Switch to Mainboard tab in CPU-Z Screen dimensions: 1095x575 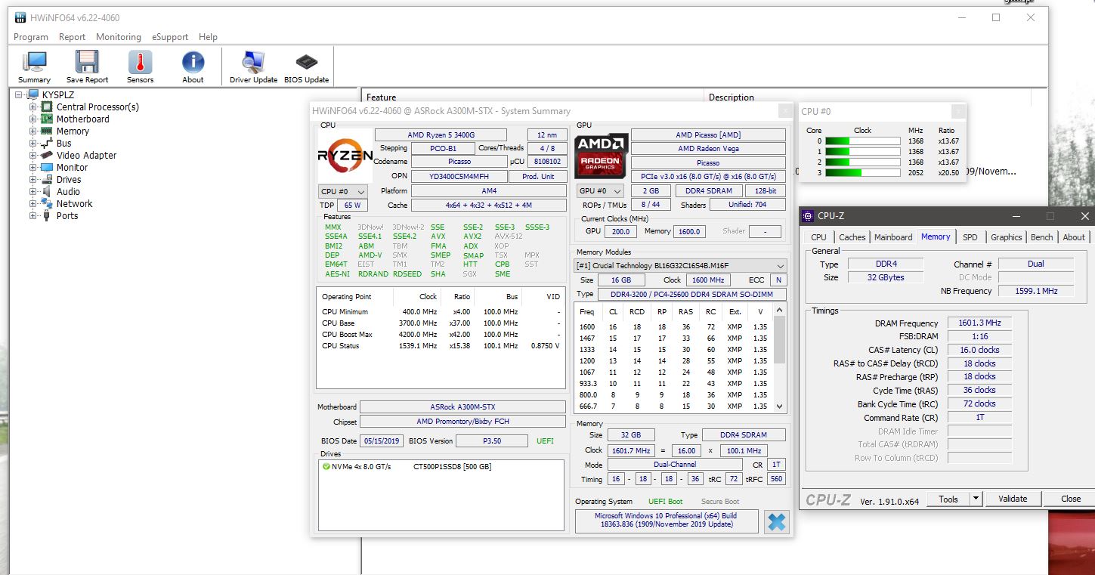click(893, 237)
